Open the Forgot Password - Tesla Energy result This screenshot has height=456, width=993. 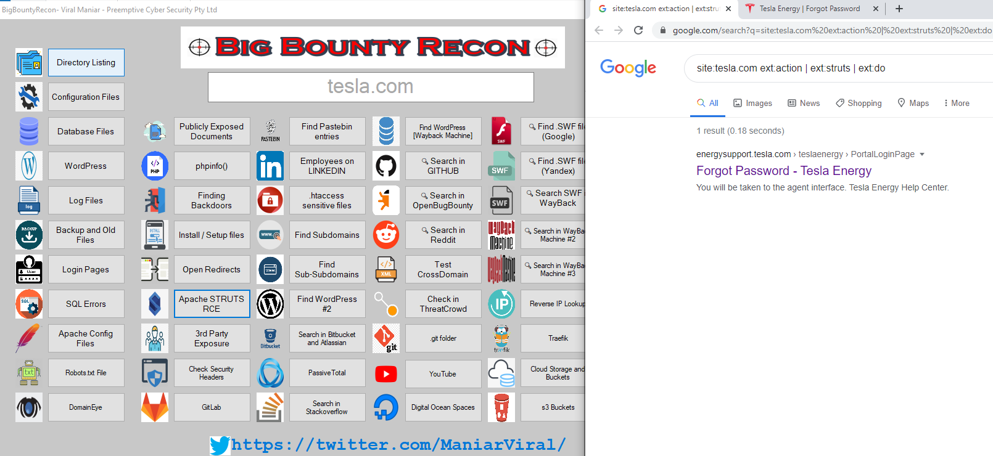click(784, 171)
